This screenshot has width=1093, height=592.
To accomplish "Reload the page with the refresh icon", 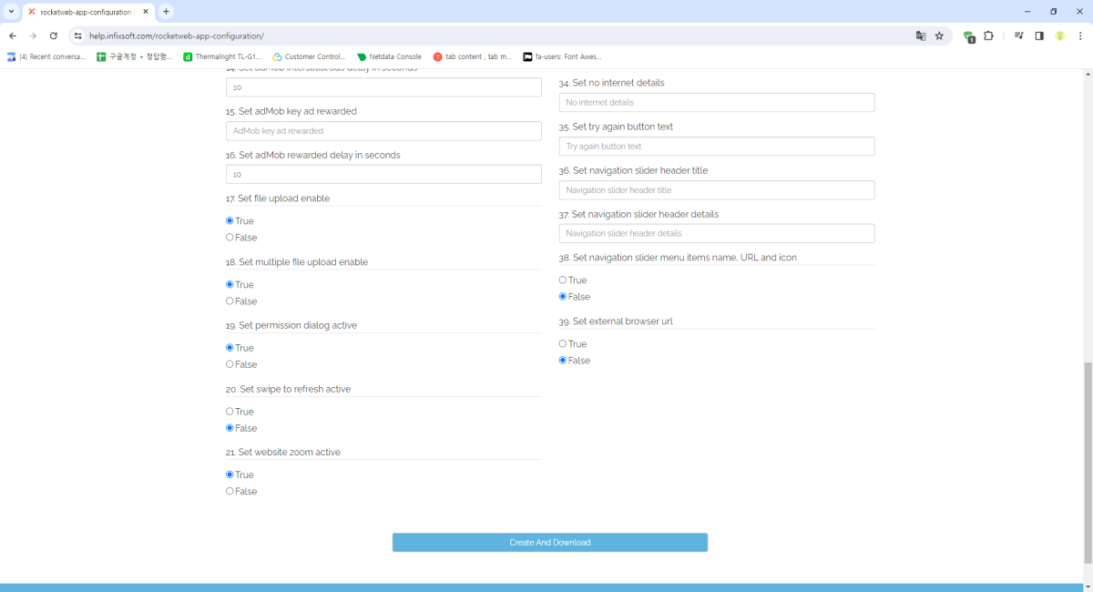I will point(54,36).
